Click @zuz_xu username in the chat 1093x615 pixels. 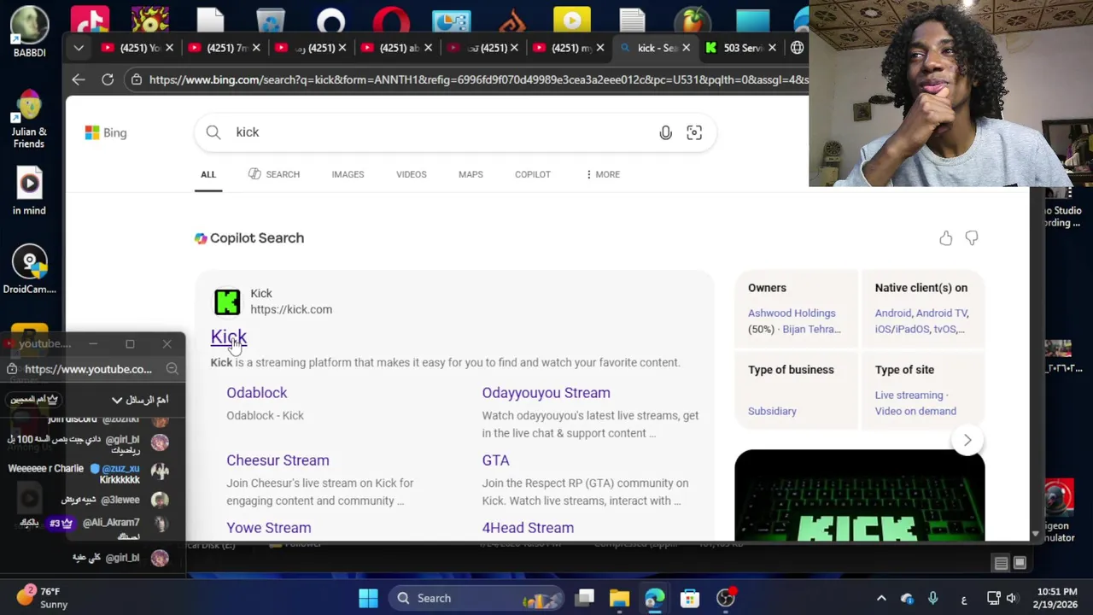click(120, 468)
